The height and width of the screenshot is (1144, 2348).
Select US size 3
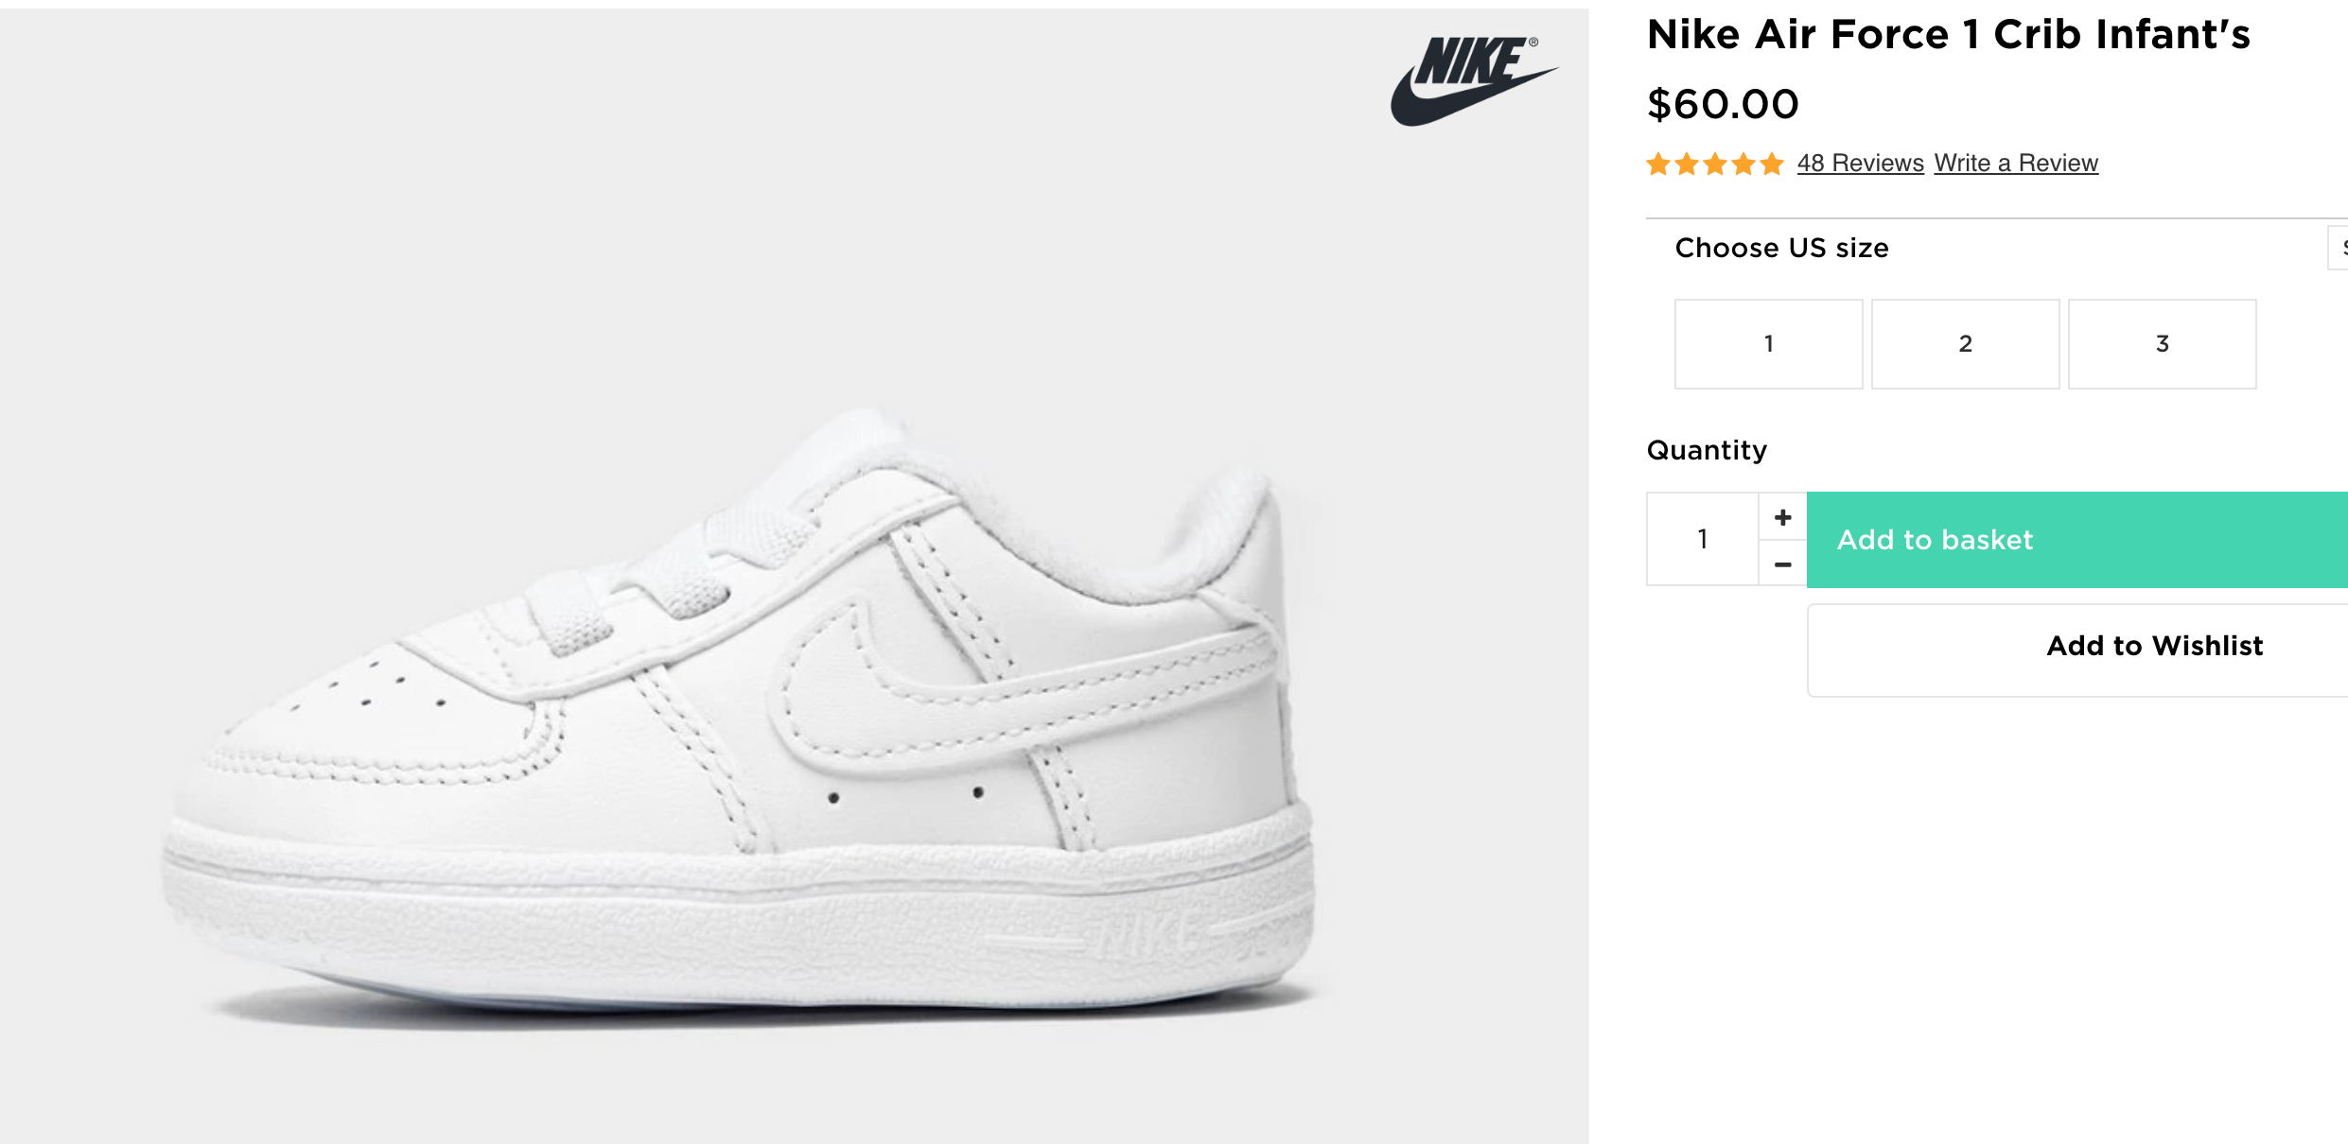pos(2162,344)
